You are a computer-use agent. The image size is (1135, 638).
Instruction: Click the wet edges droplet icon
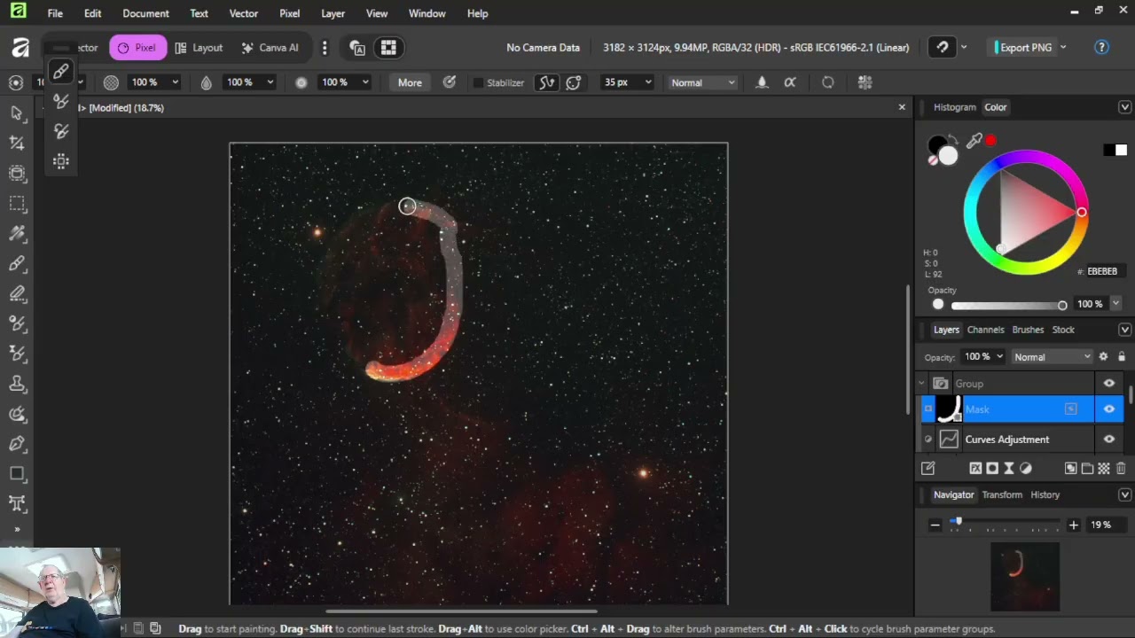[x=761, y=82]
